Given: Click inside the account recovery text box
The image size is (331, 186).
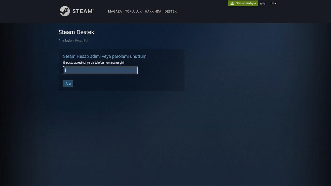Looking at the screenshot, I should (100, 70).
